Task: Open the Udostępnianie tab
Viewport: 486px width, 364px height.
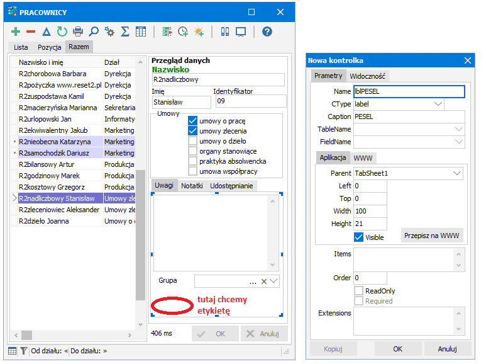Action: coord(231,186)
